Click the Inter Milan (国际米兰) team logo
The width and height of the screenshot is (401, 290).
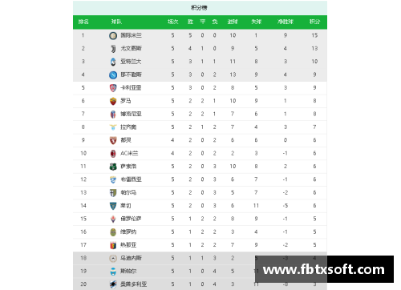tap(113, 35)
